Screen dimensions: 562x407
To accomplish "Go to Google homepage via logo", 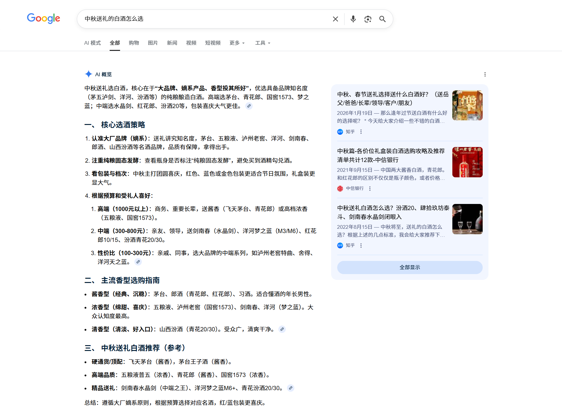I will pyautogui.click(x=43, y=18).
